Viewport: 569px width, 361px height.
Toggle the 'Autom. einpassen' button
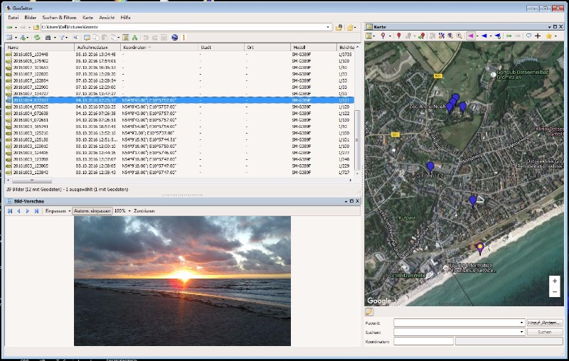tap(92, 211)
